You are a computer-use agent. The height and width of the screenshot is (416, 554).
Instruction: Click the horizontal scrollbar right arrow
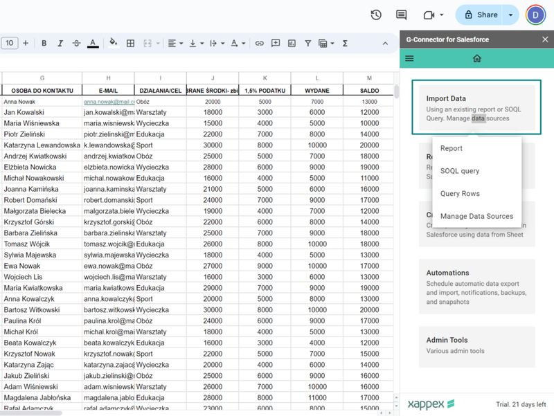390,413
